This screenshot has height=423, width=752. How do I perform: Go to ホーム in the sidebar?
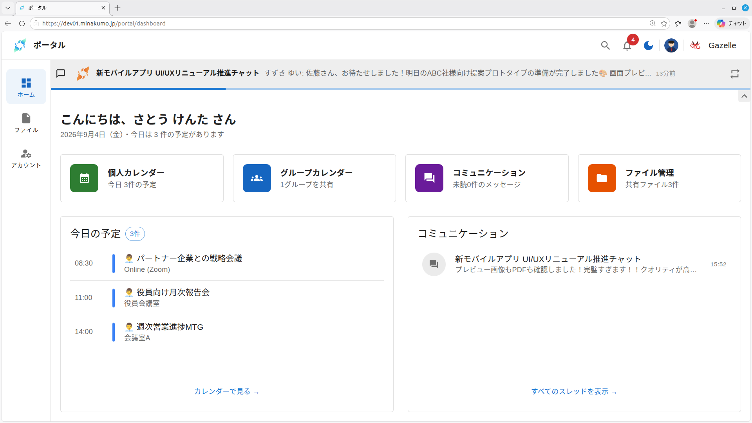pyautogui.click(x=26, y=87)
